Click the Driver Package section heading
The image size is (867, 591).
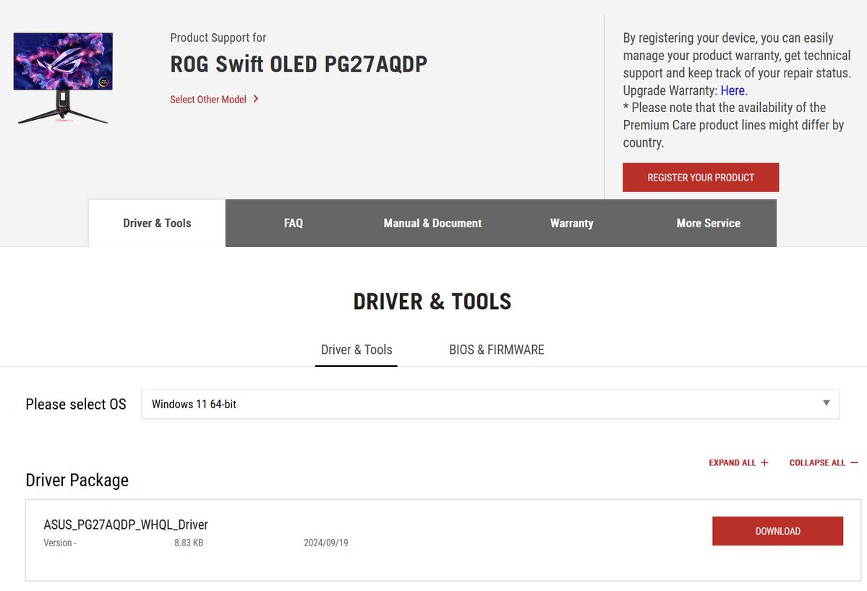coord(77,480)
